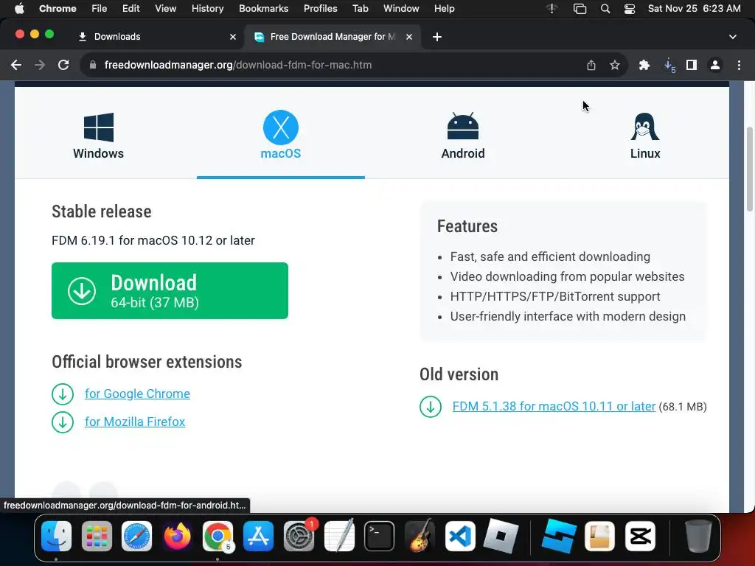Launch Safari from the Dock

tap(136, 536)
